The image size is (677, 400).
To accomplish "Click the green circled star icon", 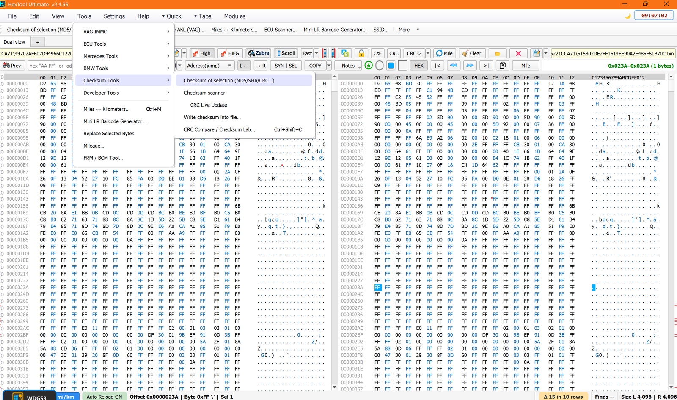I will pos(369,66).
